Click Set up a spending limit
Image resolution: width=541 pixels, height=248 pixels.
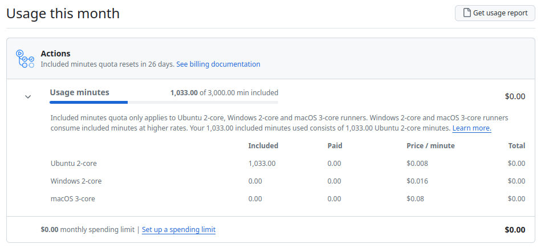tap(179, 229)
